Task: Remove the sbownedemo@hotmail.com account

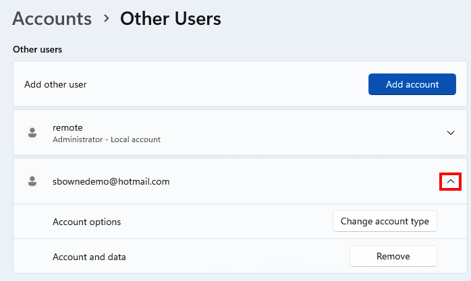Action: click(x=393, y=256)
